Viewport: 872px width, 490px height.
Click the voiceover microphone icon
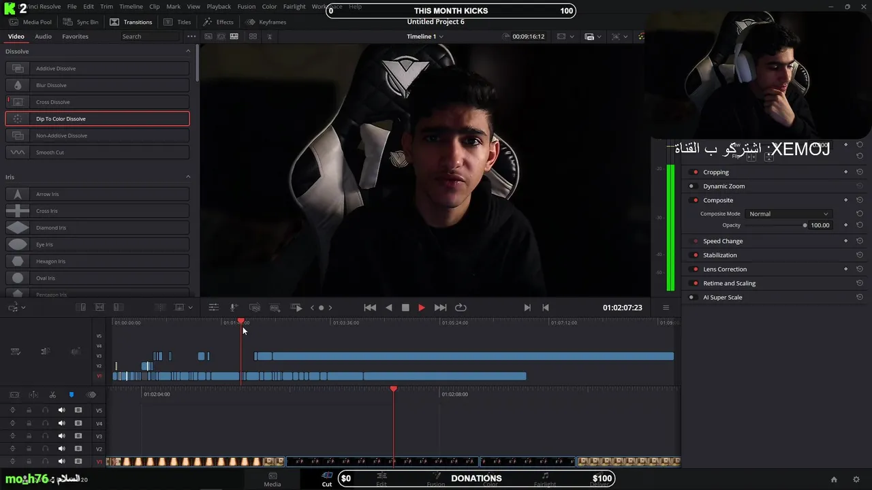(x=234, y=308)
